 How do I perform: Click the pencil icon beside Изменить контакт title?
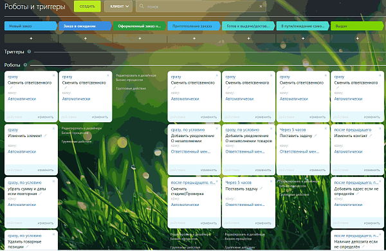[371, 136]
